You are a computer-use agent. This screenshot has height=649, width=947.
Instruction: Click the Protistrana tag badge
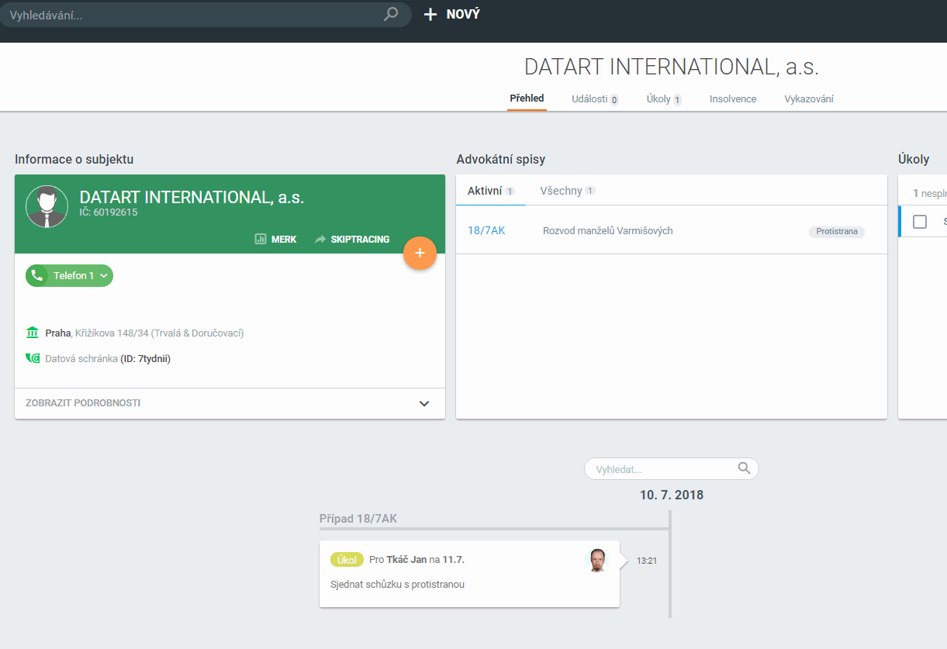coord(836,232)
